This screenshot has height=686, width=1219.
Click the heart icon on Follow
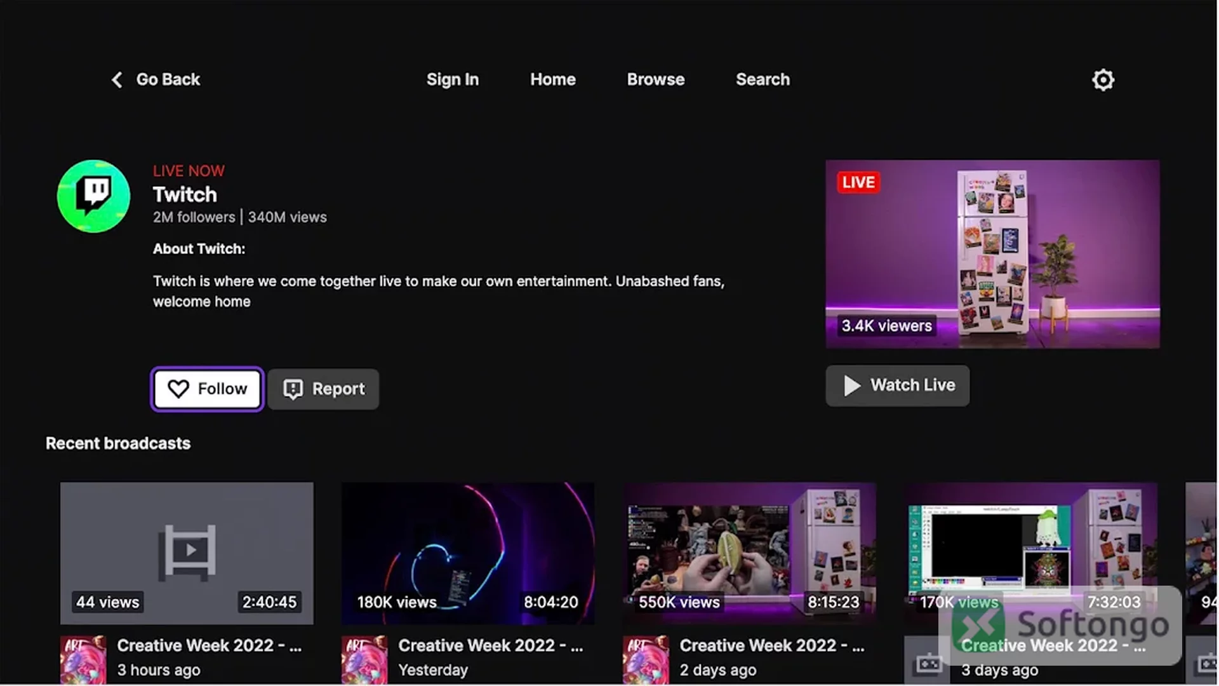178,389
